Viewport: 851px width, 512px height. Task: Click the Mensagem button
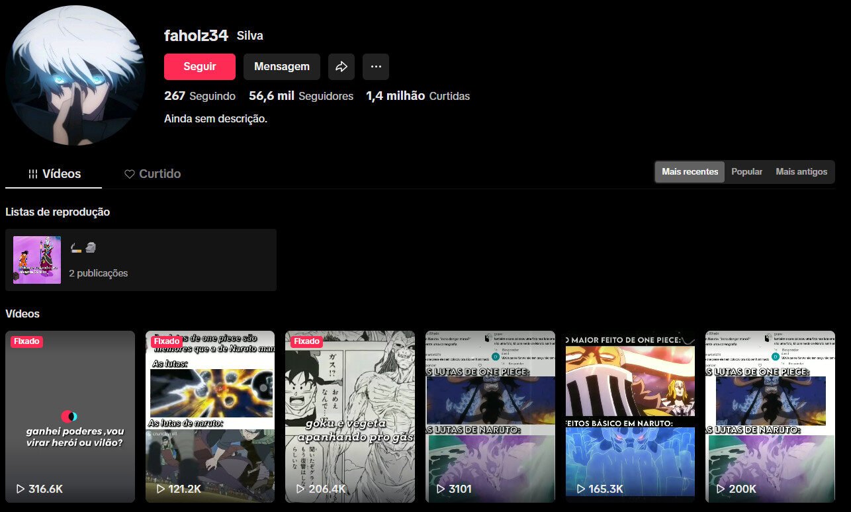tap(282, 67)
